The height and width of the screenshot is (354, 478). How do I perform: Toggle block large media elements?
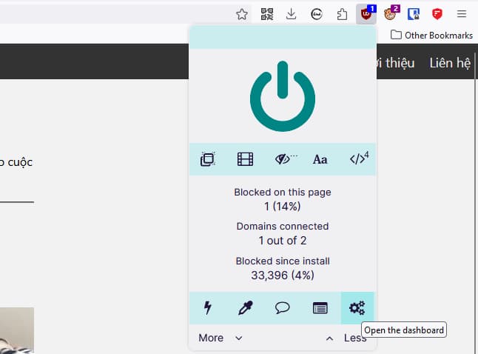click(245, 159)
